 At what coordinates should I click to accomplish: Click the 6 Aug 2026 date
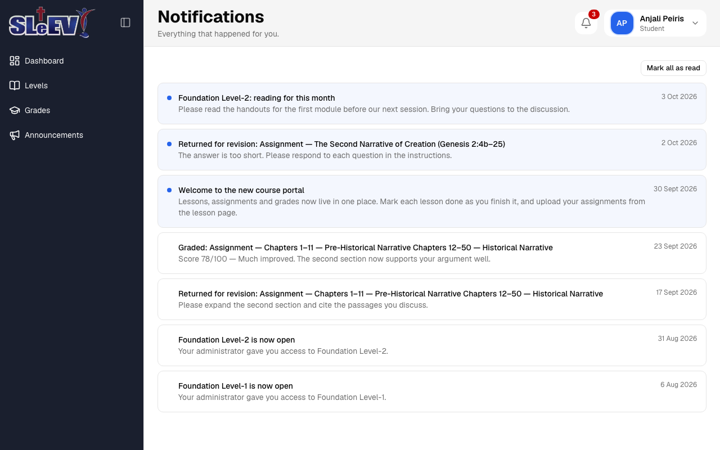[678, 385]
